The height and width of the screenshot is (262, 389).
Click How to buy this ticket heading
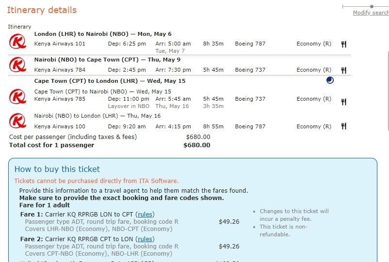click(x=57, y=169)
